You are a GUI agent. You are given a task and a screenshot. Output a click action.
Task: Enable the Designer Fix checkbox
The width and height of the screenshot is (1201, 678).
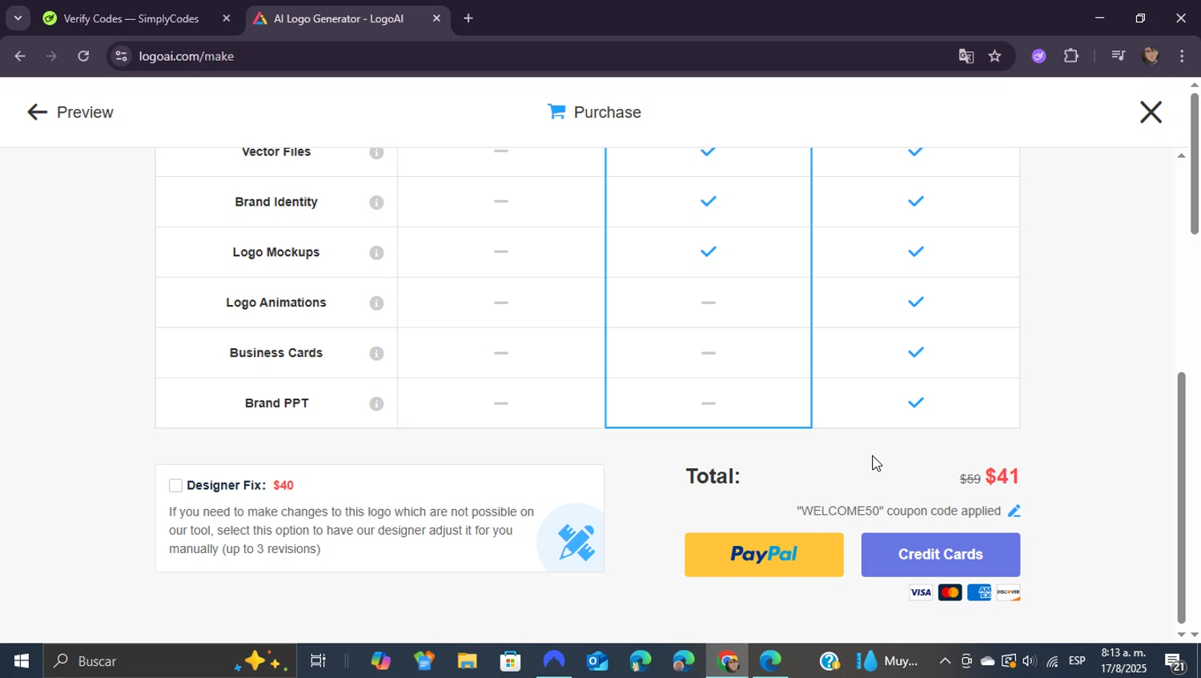click(175, 485)
